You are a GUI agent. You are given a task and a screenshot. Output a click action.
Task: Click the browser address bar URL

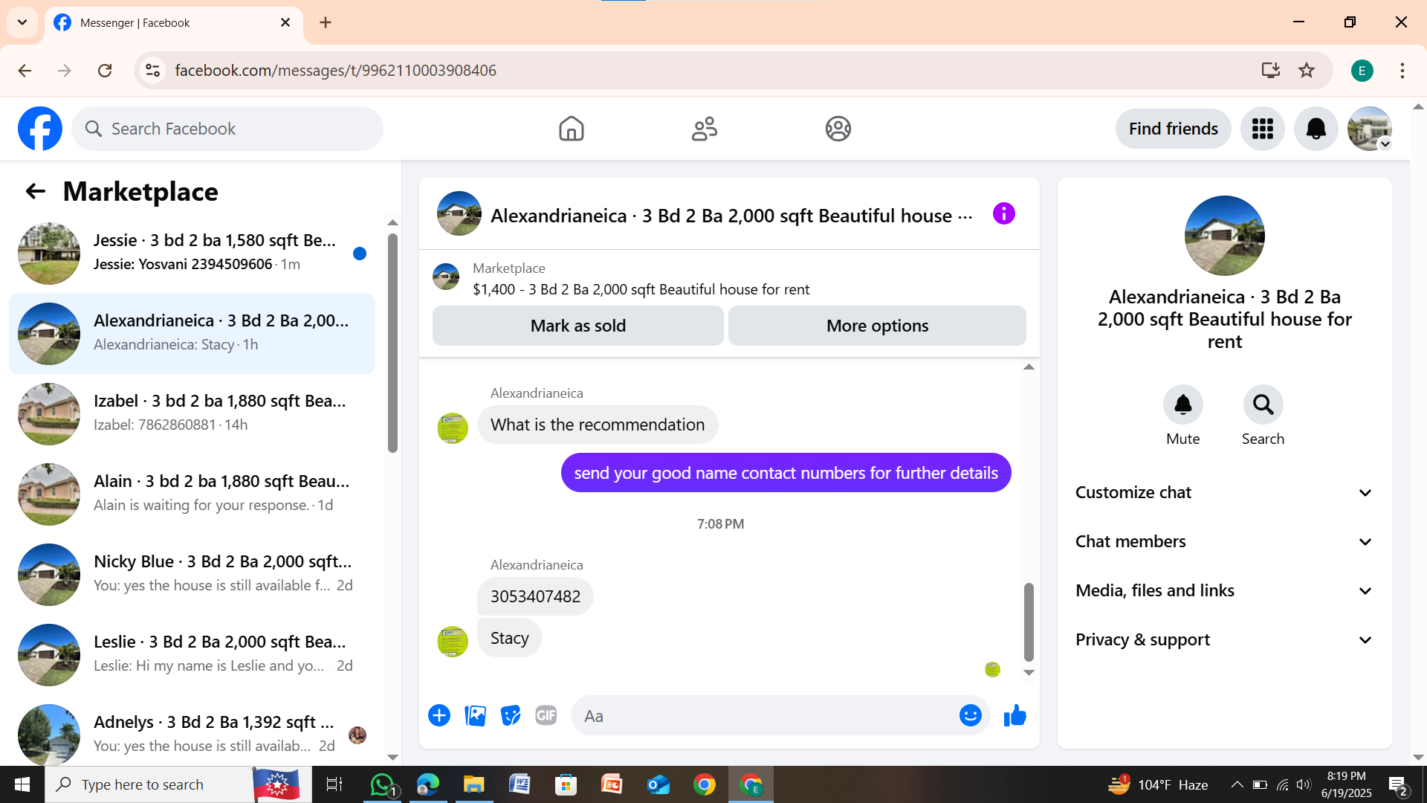pyautogui.click(x=335, y=71)
